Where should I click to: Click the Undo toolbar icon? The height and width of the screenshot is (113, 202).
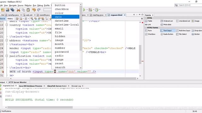pyautogui.click(x=34, y=10)
